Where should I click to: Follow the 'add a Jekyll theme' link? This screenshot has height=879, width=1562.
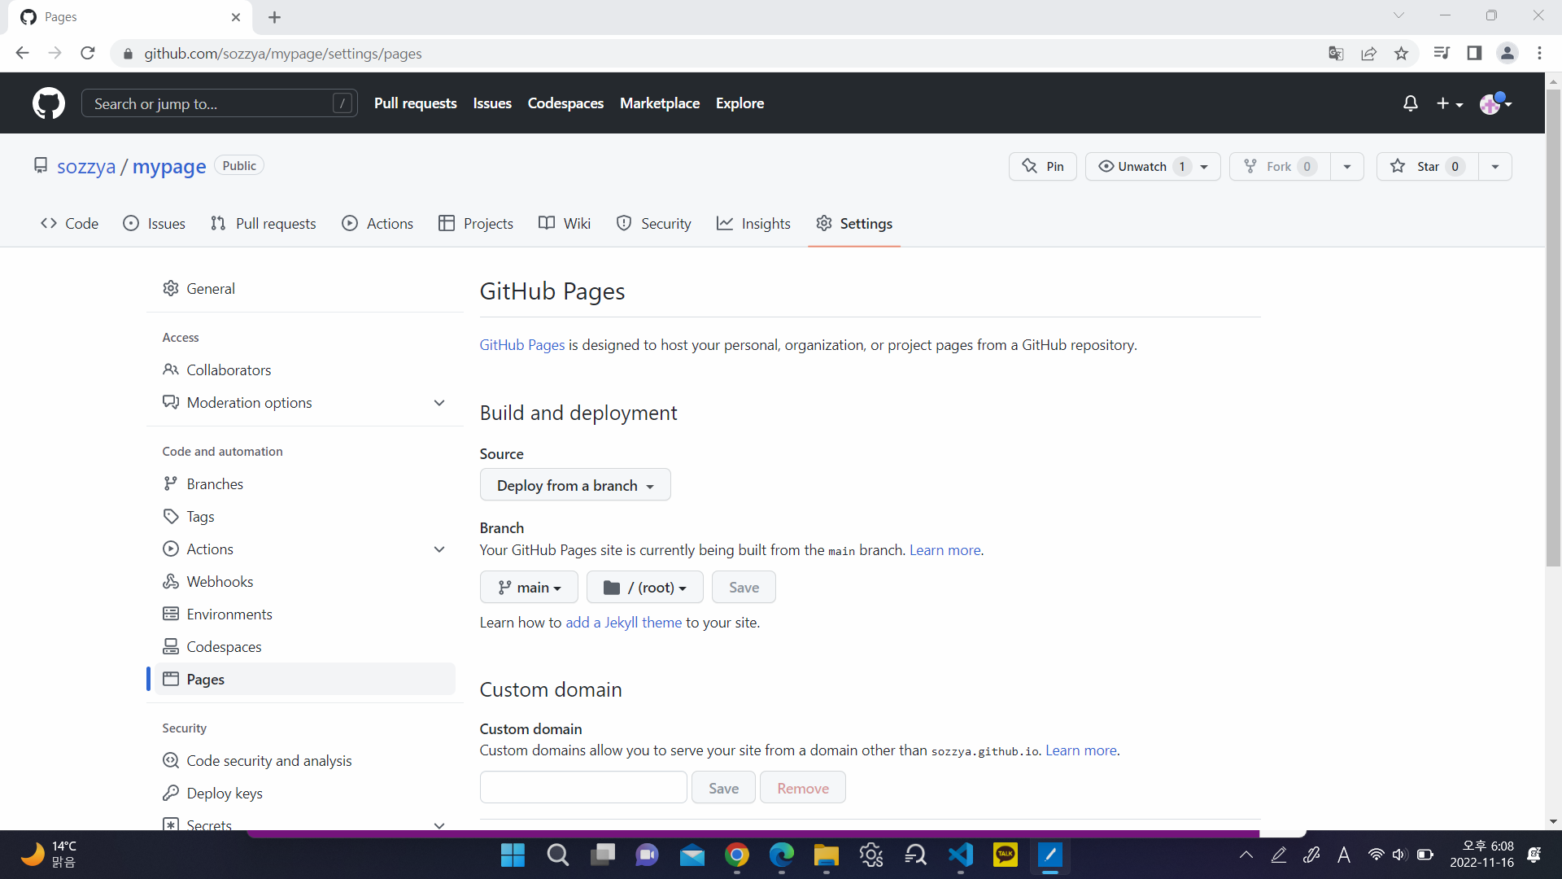(623, 623)
